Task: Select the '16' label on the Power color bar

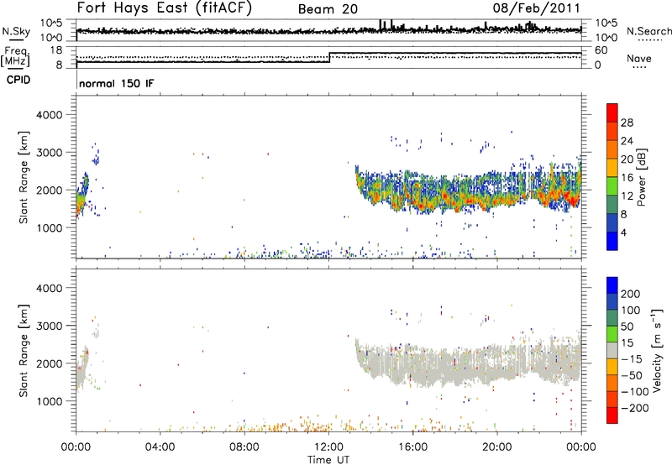Action: click(x=627, y=178)
